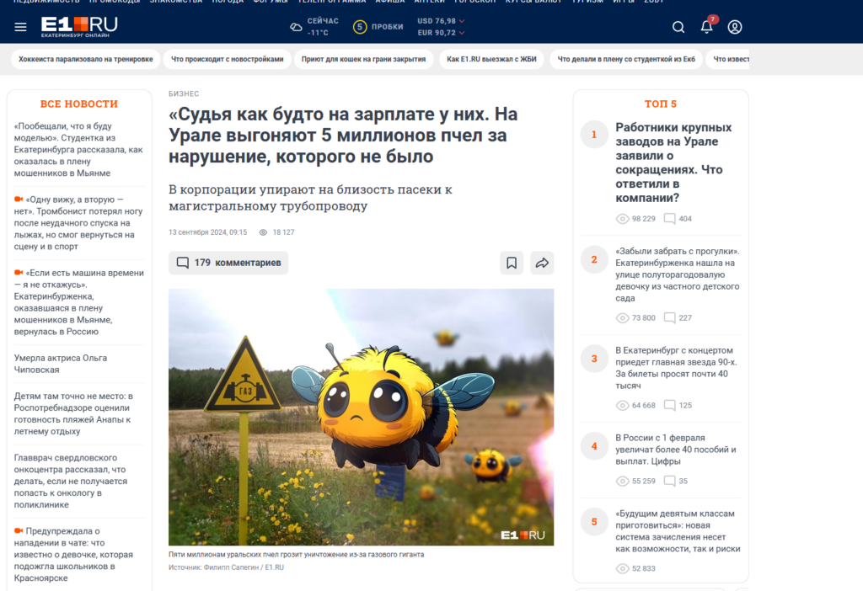Click the comment bubble beside 35
Viewport: 863px width, 591px height.
click(x=669, y=481)
